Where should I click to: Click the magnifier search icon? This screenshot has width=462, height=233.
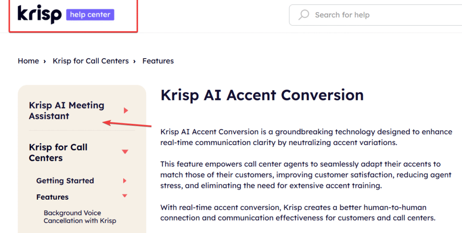click(304, 15)
